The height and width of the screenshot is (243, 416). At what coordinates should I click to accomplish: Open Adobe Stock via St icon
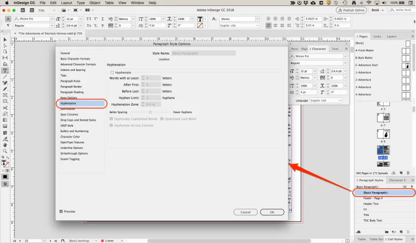click(32, 10)
